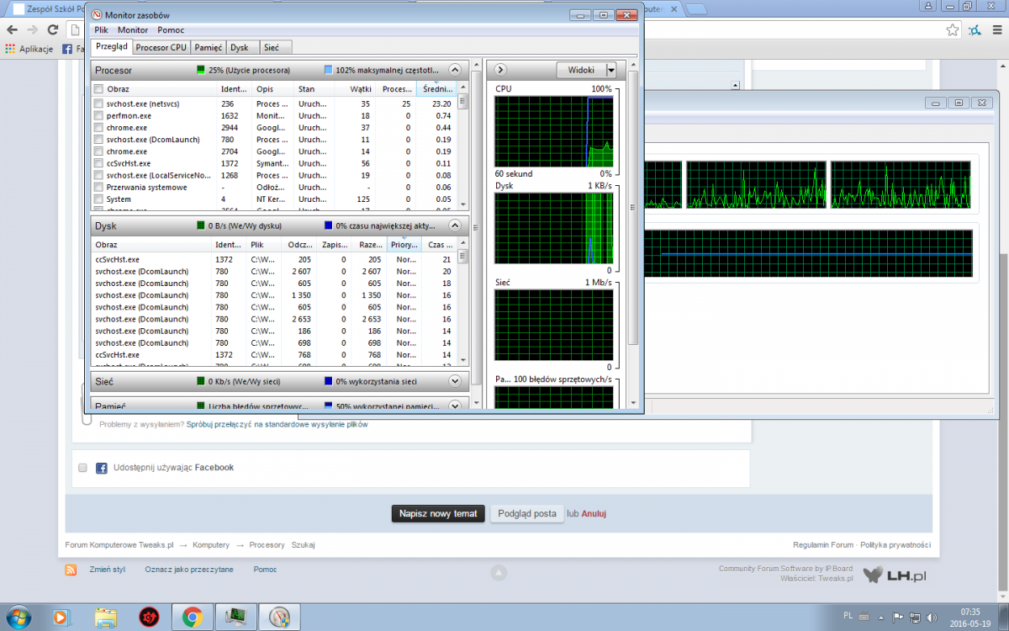The width and height of the screenshot is (1009, 631).
Task: Click the RSS feed icon in footer
Action: pyautogui.click(x=71, y=570)
